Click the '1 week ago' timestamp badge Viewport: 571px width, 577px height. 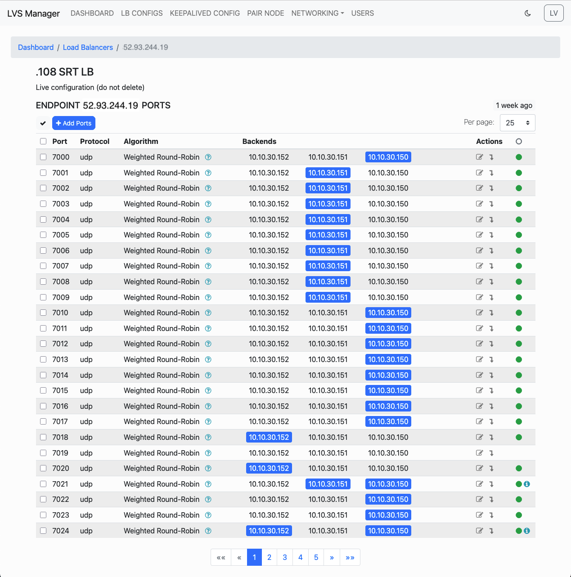pos(514,105)
